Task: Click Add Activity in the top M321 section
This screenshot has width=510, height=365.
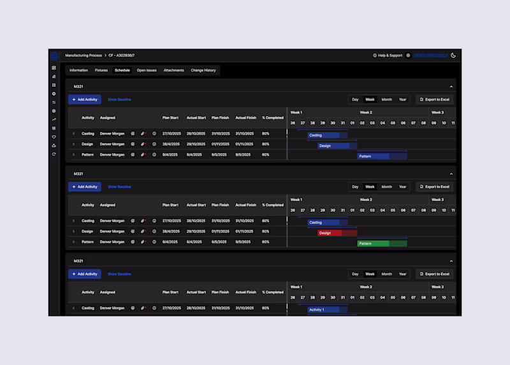Action: (85, 100)
